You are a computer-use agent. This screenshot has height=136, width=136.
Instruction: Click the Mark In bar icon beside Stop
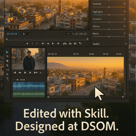(x=32, y=44)
